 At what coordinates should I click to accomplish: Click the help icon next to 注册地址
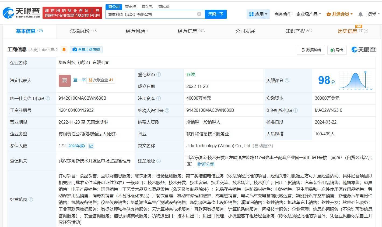pyautogui.click(x=159, y=161)
